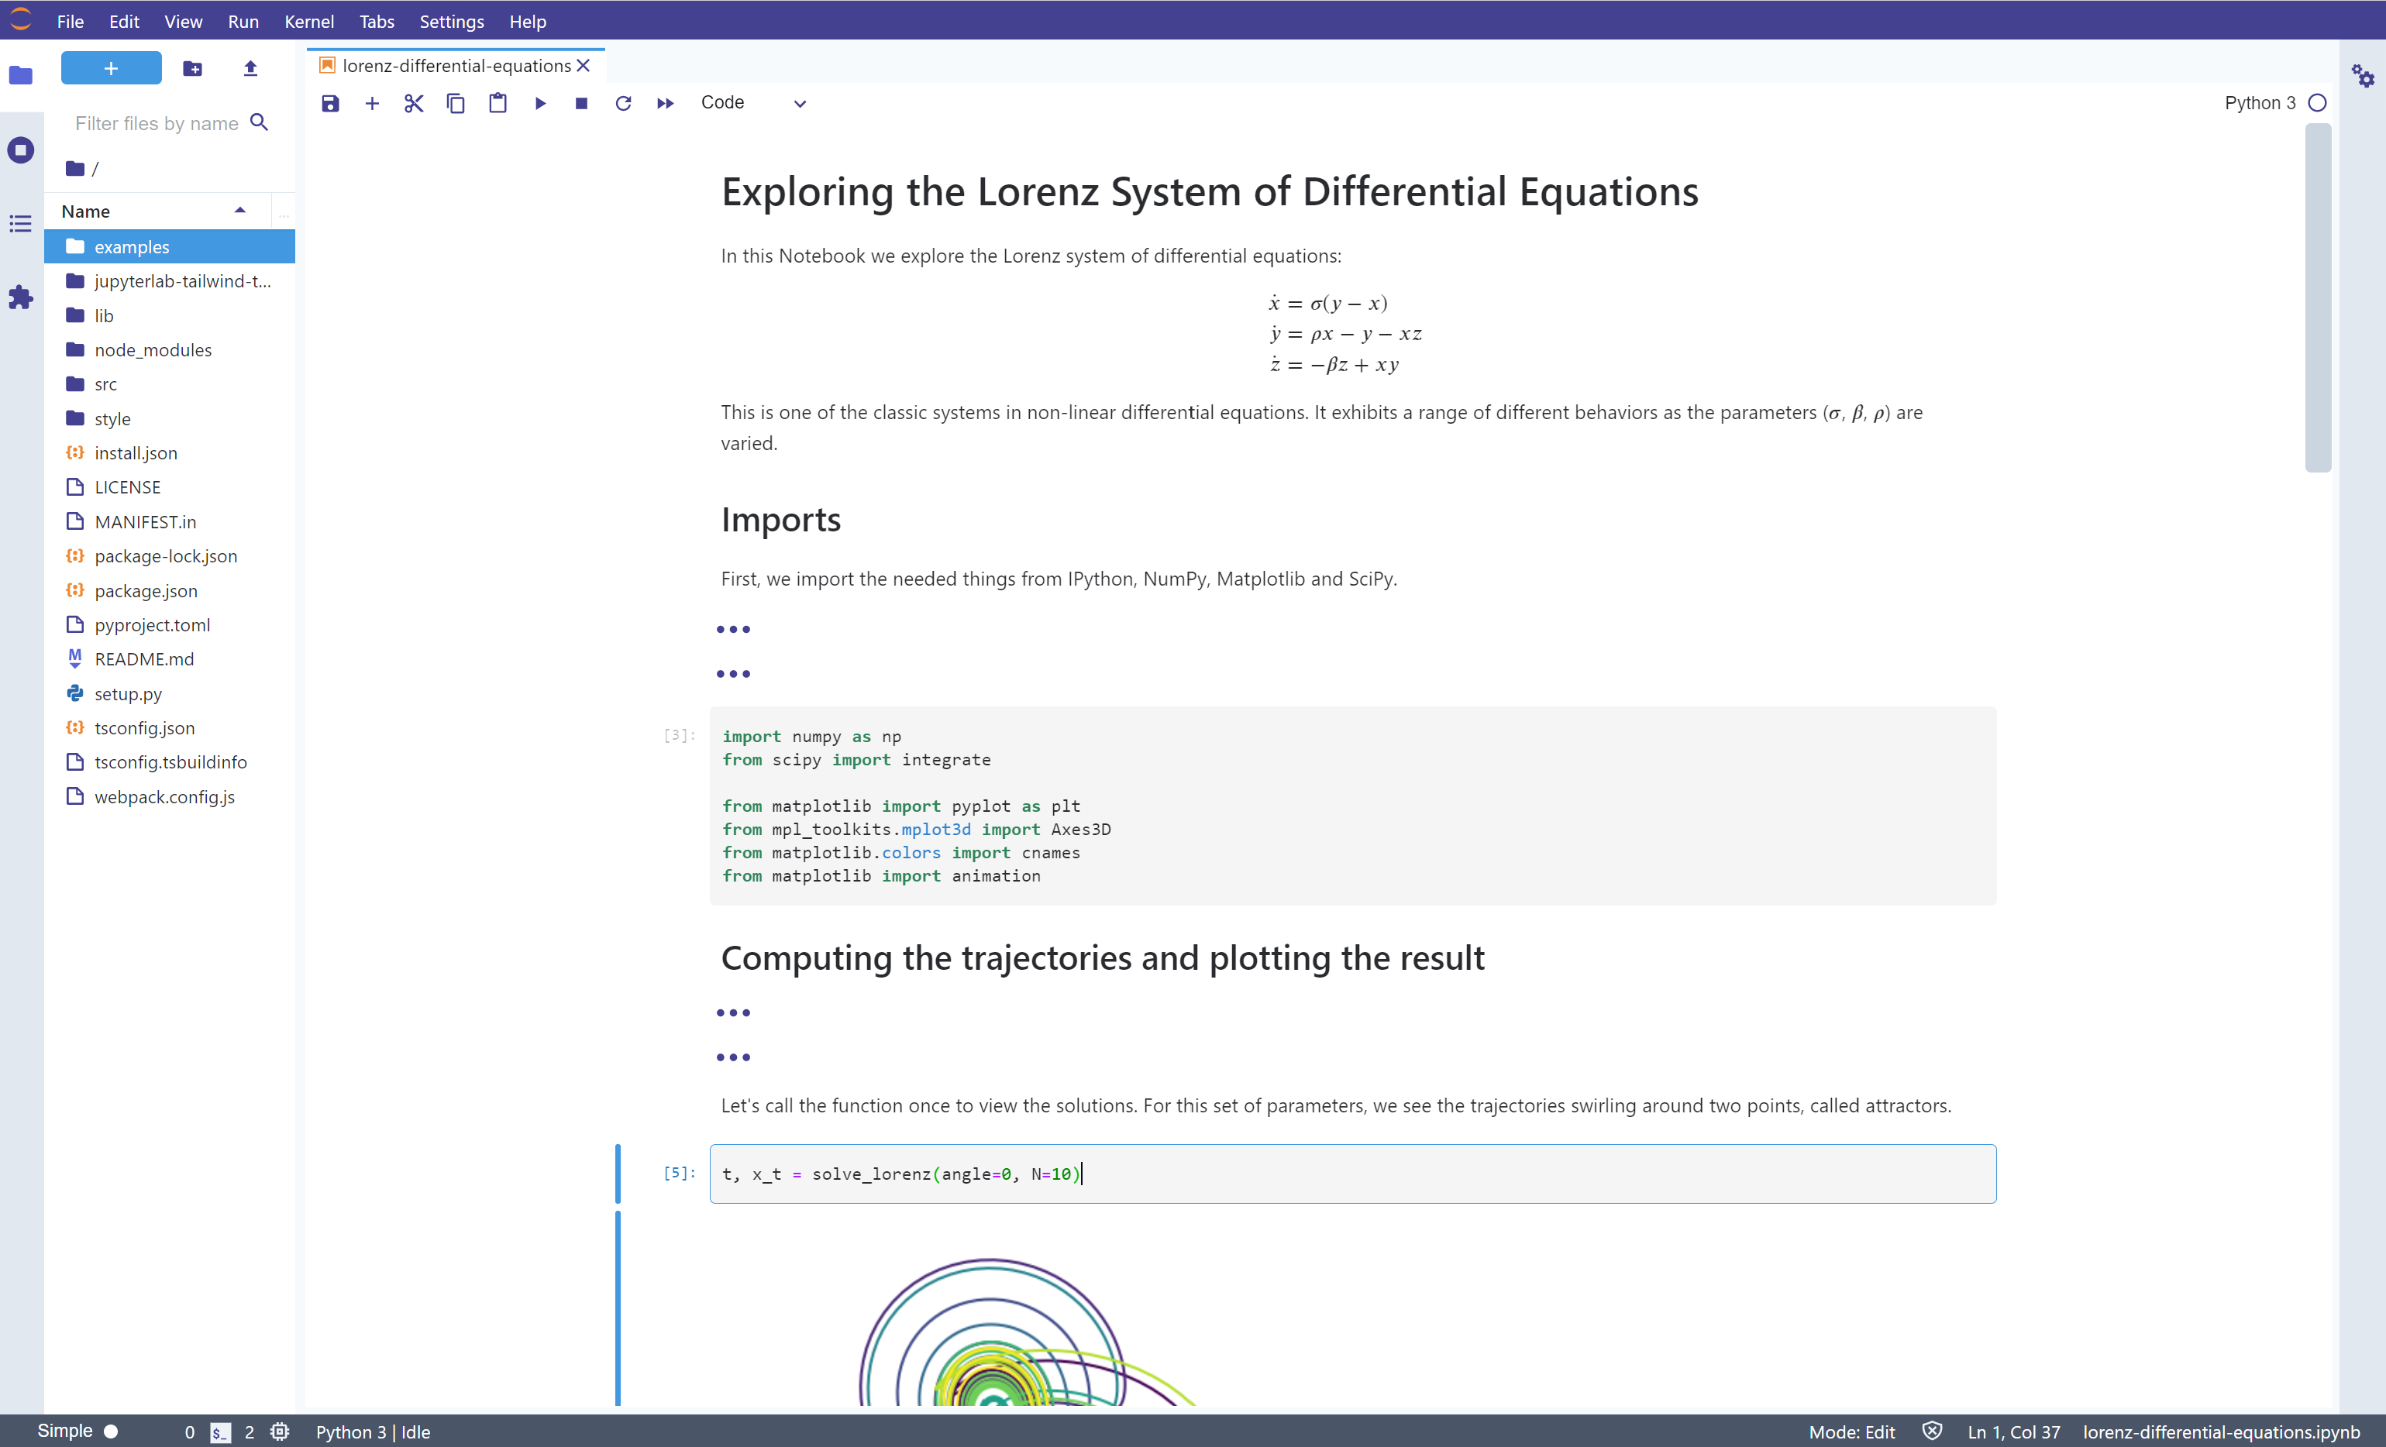
Task: Open the Kernel menu
Action: [309, 21]
